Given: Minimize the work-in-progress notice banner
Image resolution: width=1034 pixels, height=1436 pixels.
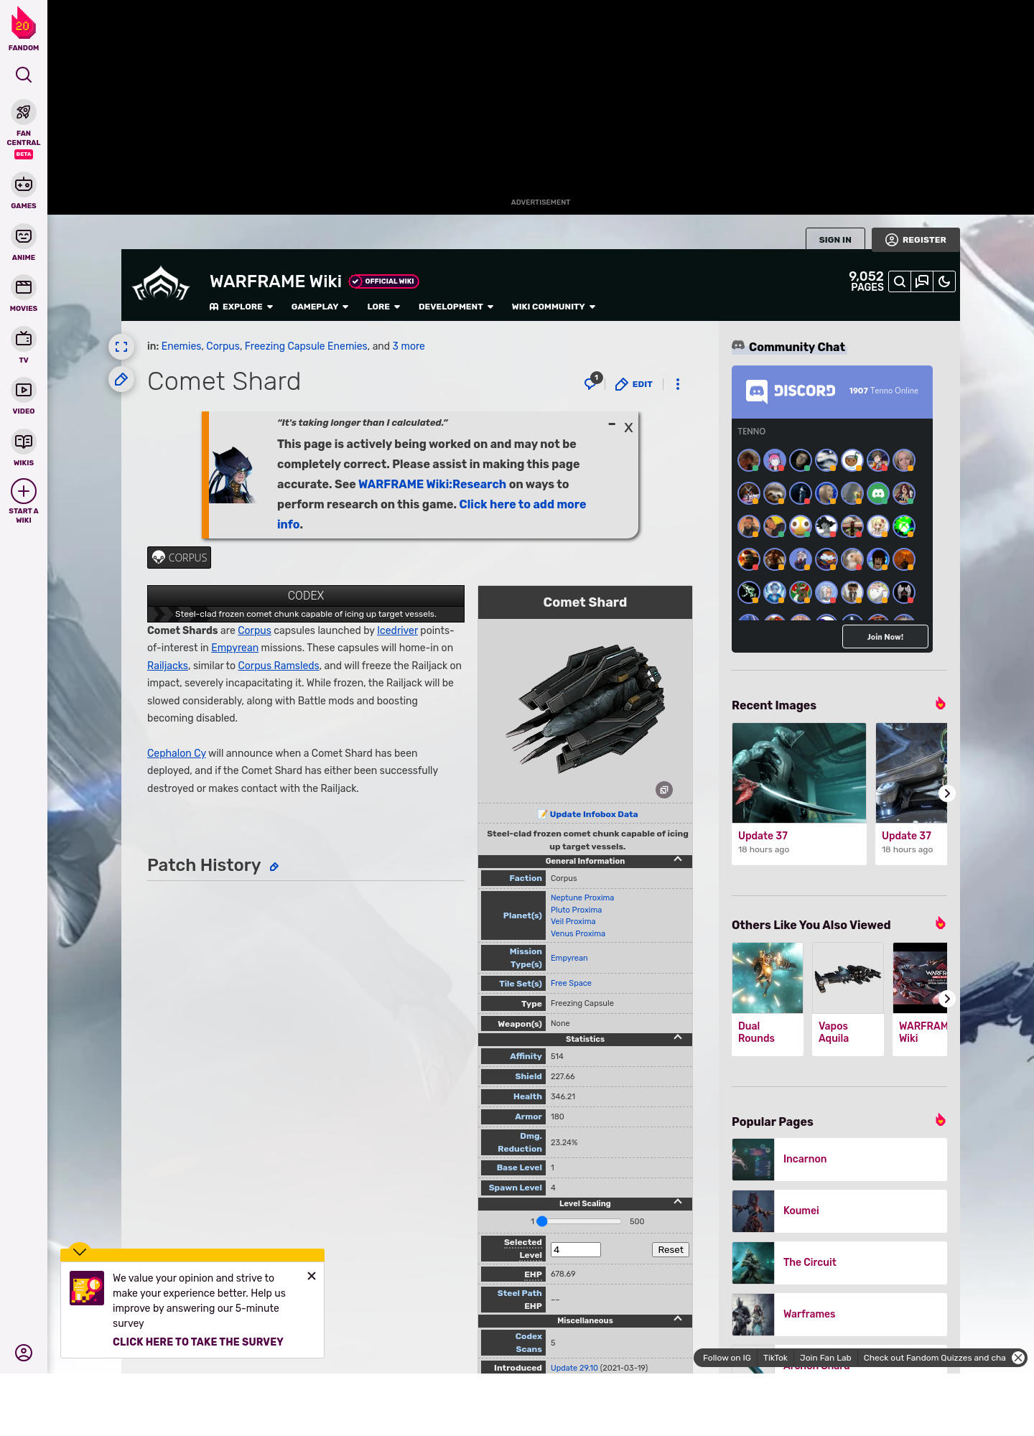Looking at the screenshot, I should coord(612,424).
